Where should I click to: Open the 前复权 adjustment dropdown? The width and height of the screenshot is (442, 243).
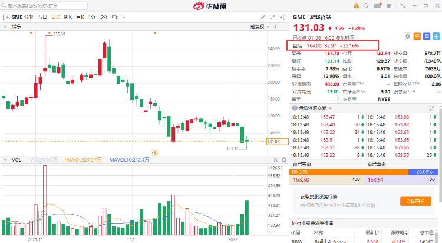click(x=260, y=27)
